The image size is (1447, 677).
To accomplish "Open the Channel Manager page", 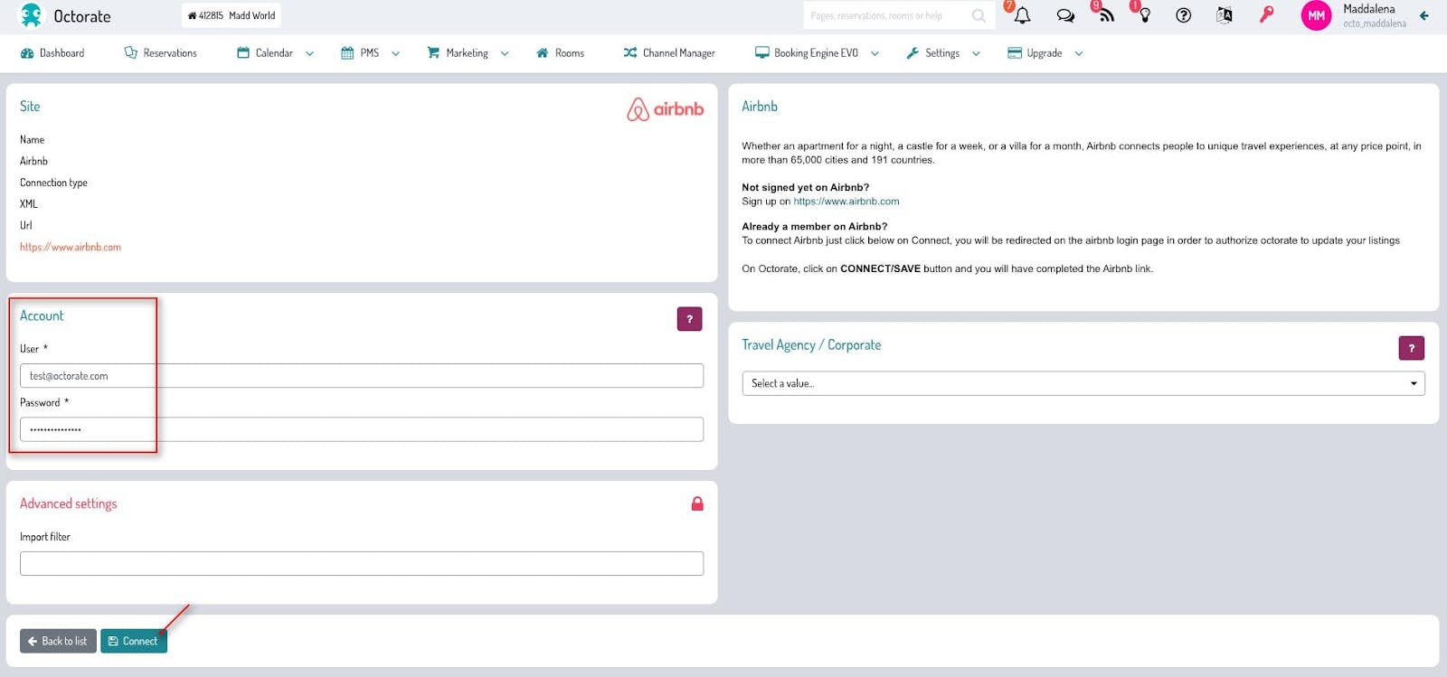I will tap(669, 53).
